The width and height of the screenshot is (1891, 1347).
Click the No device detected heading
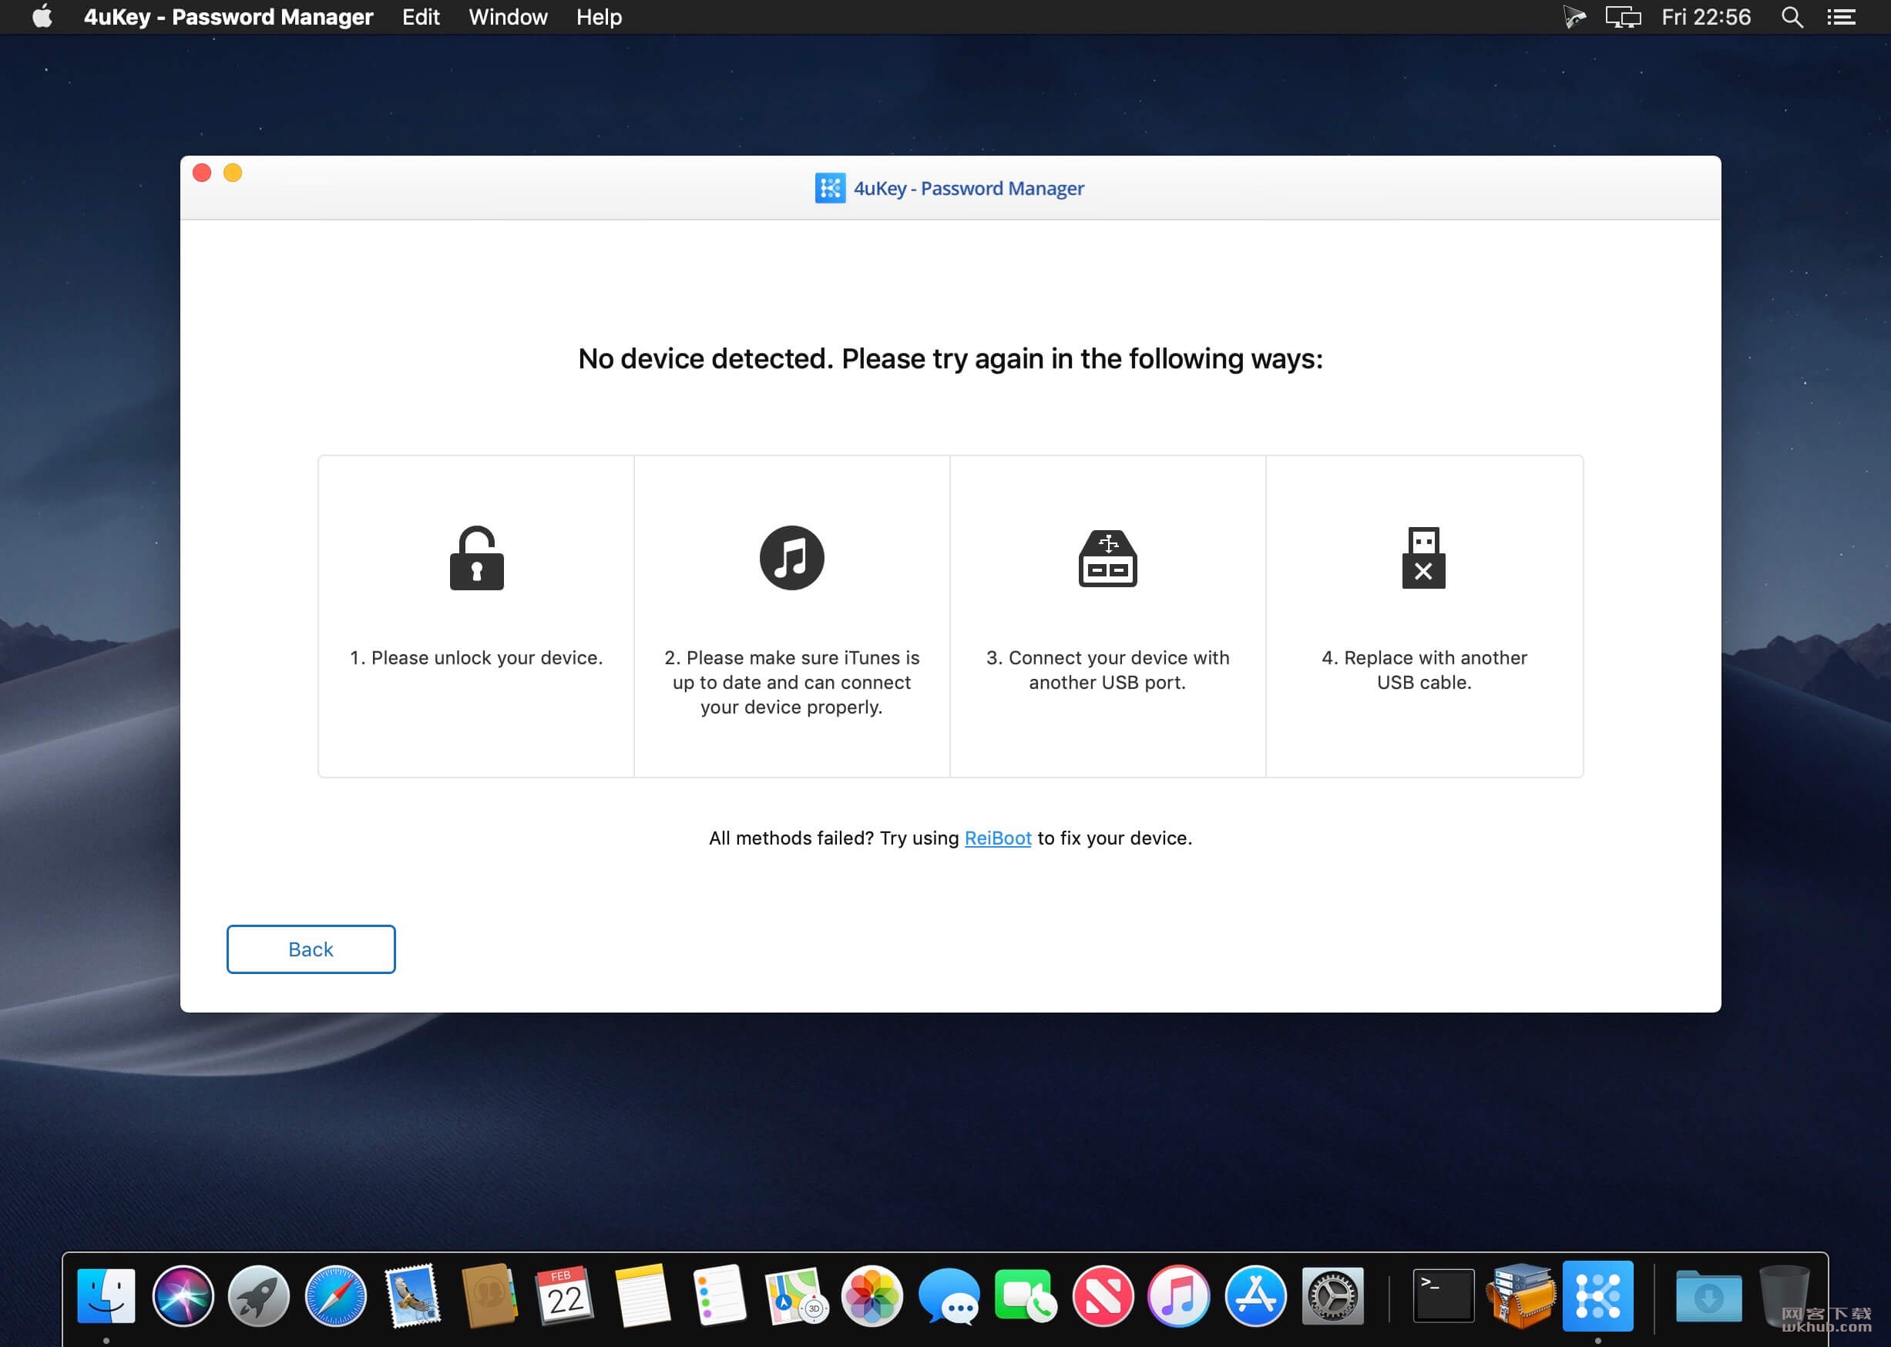(x=949, y=358)
